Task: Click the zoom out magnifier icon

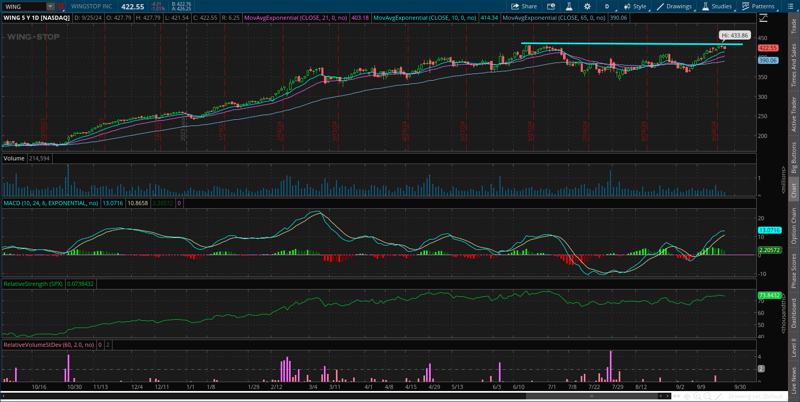Action: 707,396
